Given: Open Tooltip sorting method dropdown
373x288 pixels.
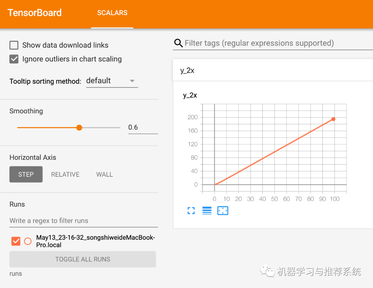Looking at the screenshot, I should click(112, 81).
